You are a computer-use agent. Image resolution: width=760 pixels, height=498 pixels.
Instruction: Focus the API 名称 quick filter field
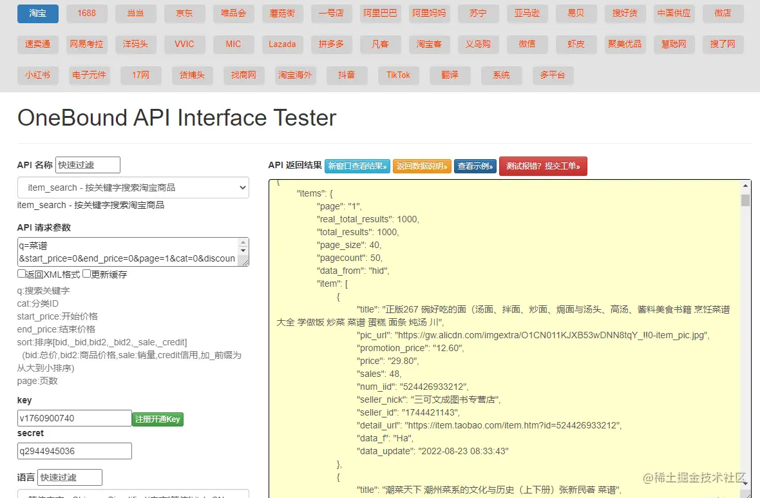88,165
